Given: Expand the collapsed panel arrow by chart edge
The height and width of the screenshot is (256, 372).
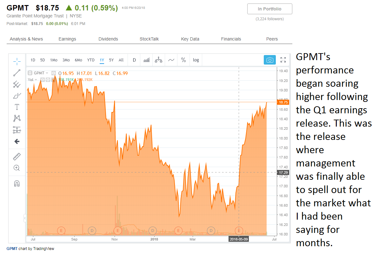Looking at the screenshot, I should tap(25, 218).
